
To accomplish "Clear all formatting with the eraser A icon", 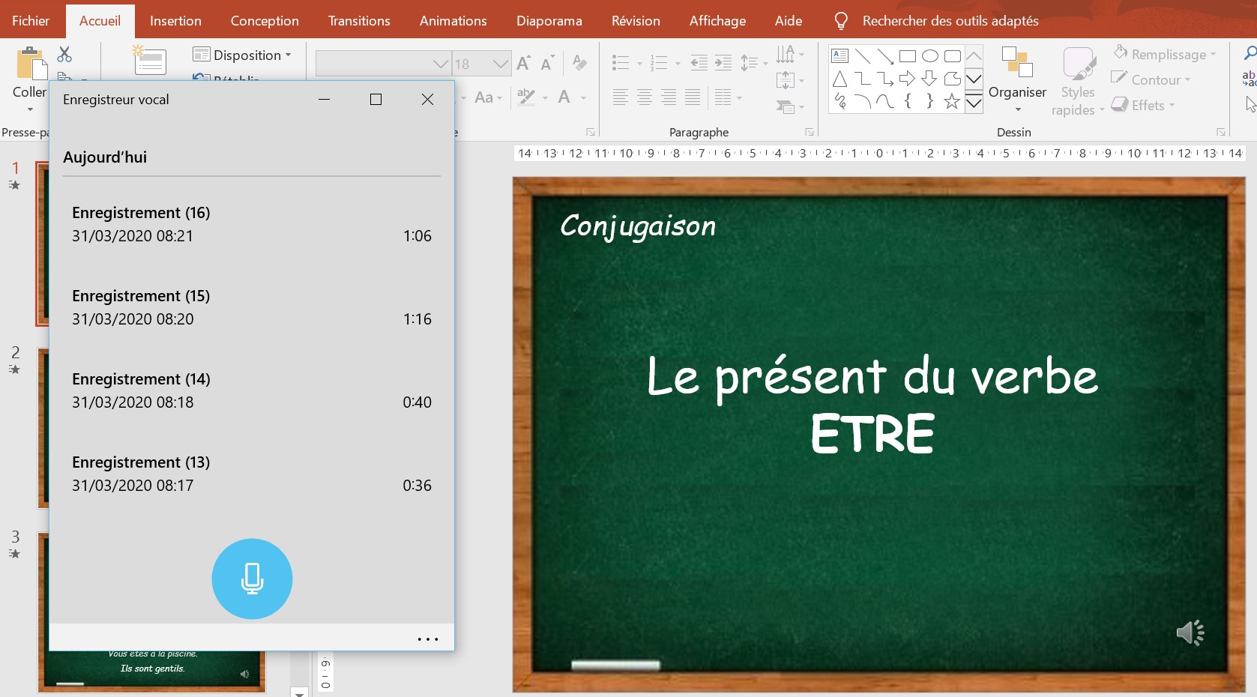I will (579, 64).
